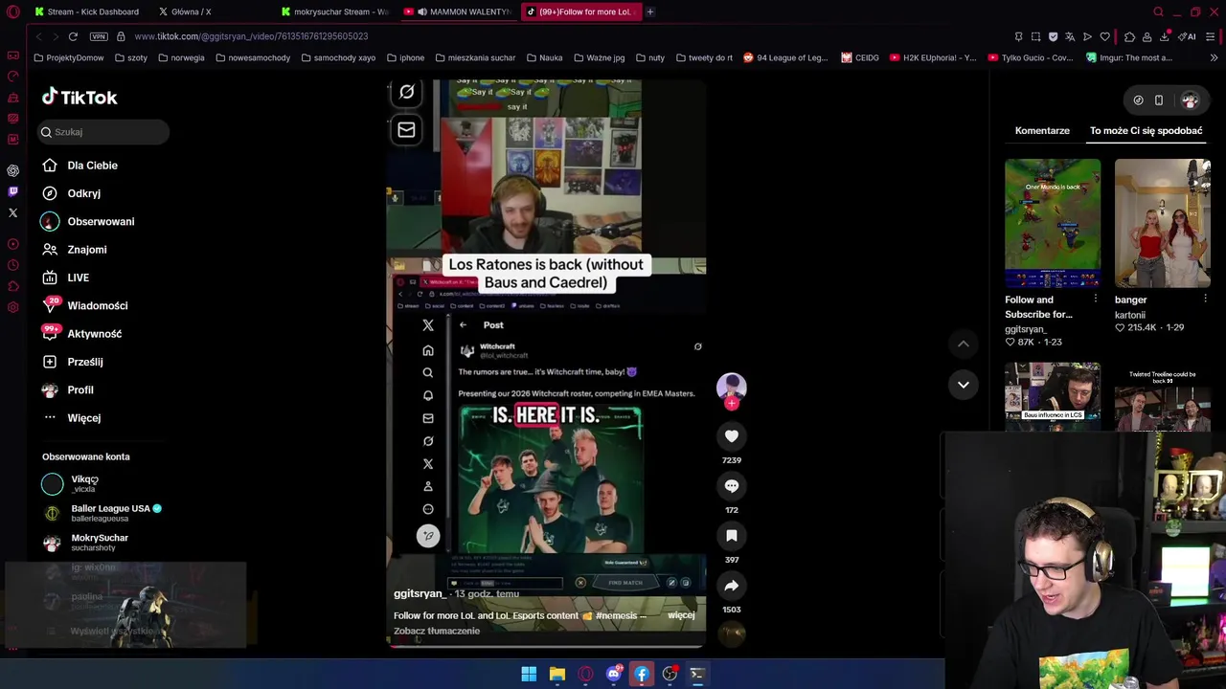Switch to To może Ci się spodobać tab

point(1146,131)
